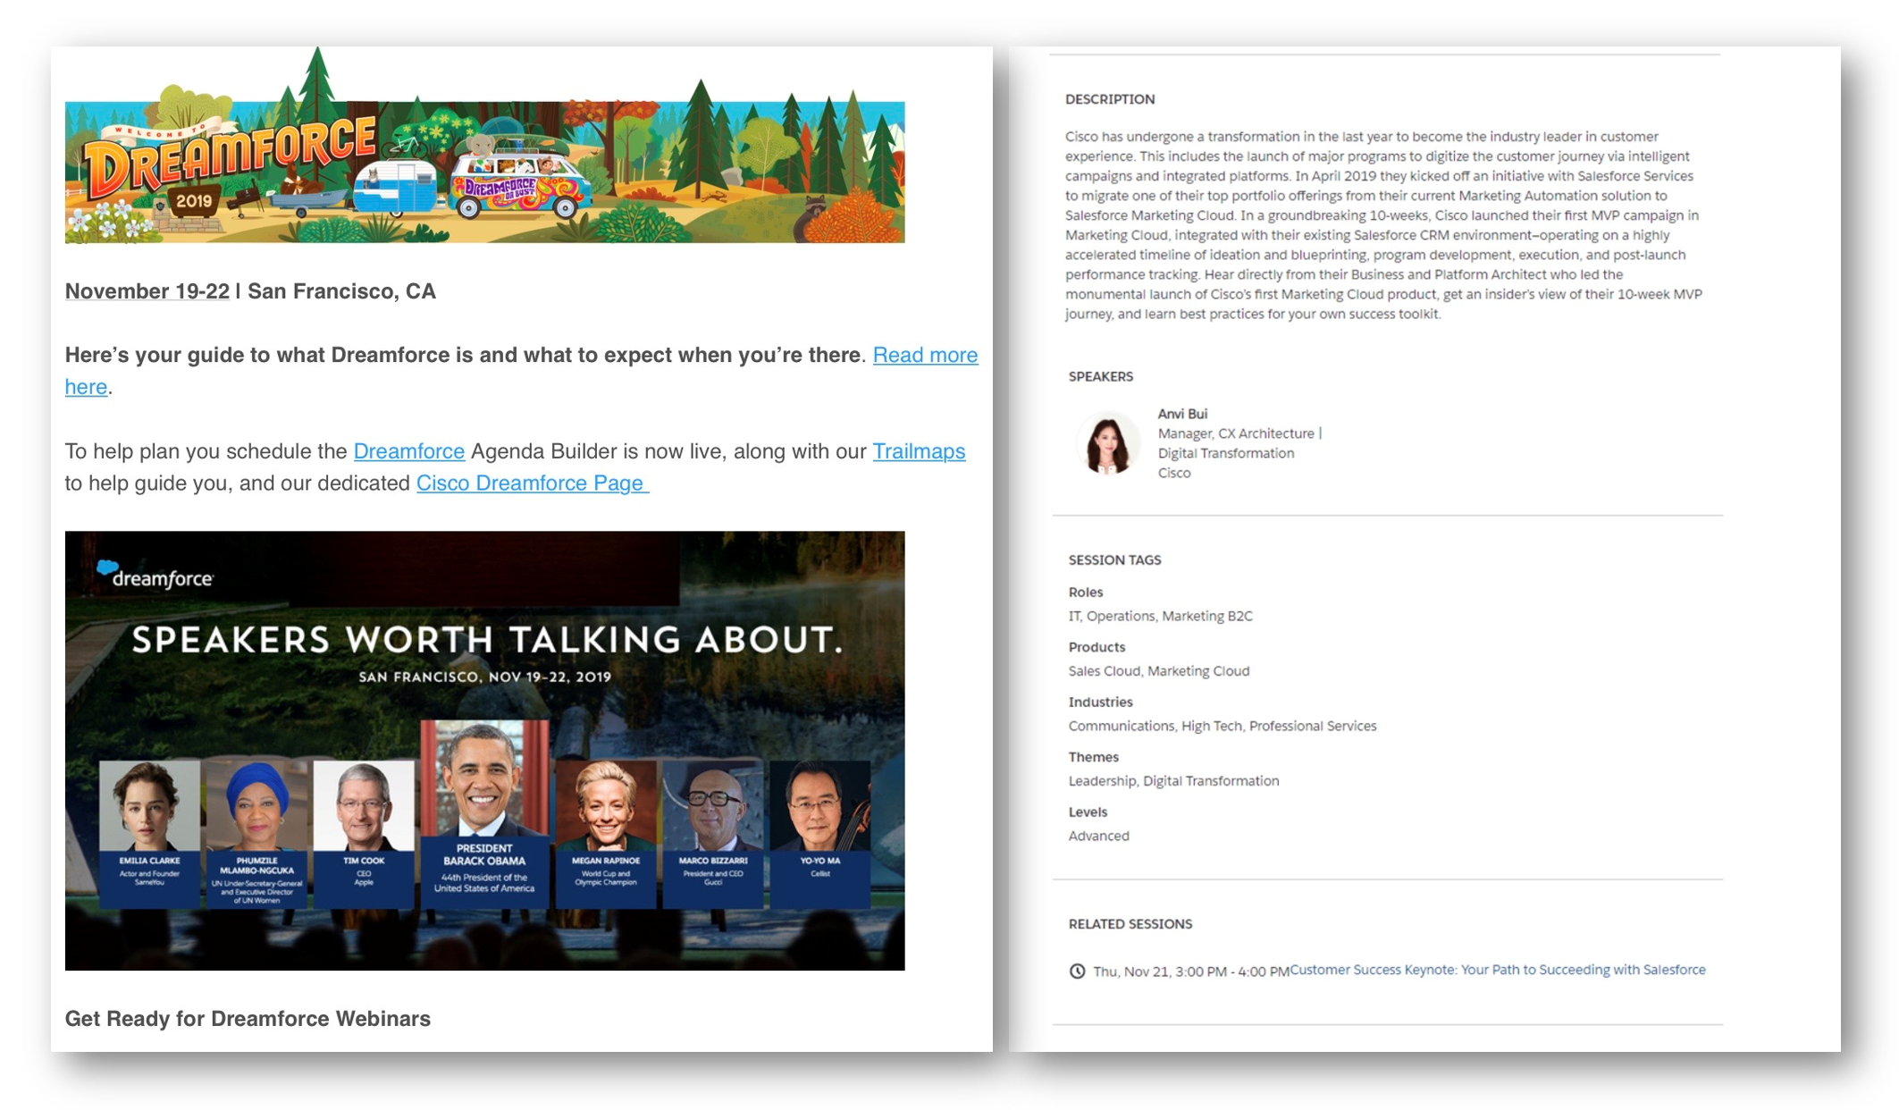
Task: Click the 'SPEAKERS WORTH TALKING ABOUT.' headline
Action: [x=487, y=640]
